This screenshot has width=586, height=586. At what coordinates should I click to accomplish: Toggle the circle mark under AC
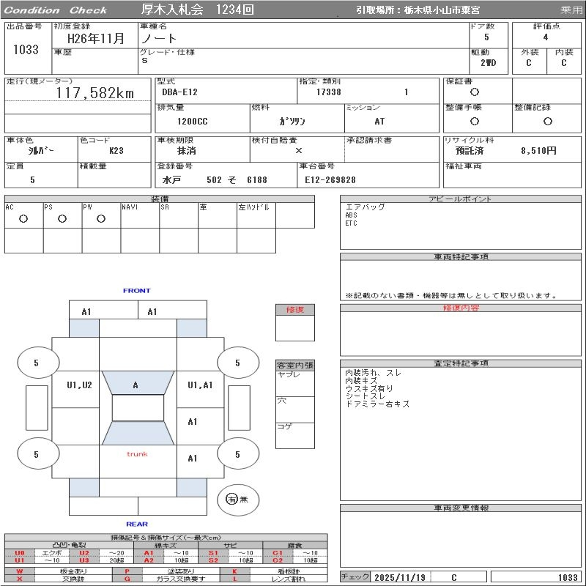pyautogui.click(x=23, y=219)
